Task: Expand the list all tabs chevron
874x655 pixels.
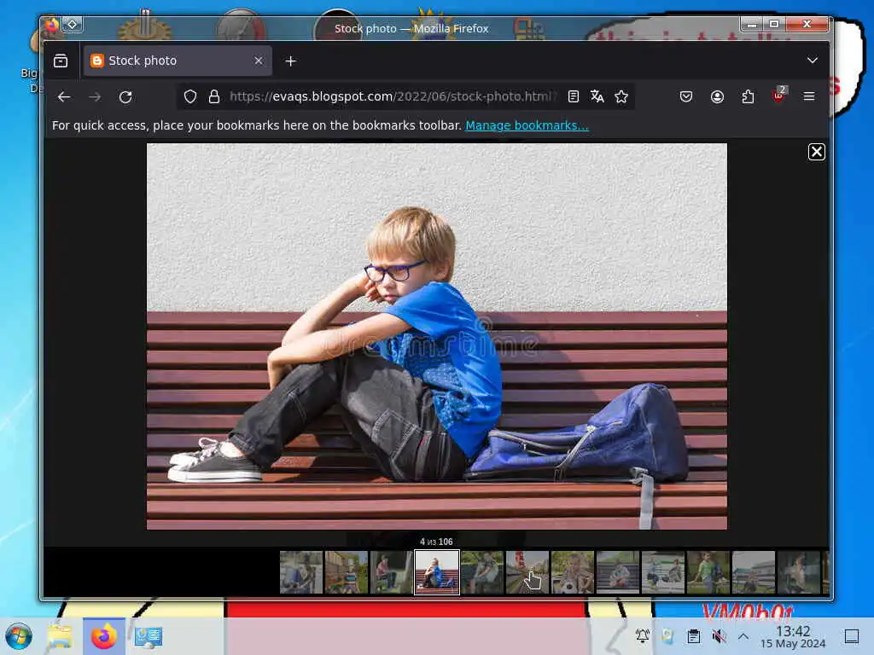Action: pos(813,61)
